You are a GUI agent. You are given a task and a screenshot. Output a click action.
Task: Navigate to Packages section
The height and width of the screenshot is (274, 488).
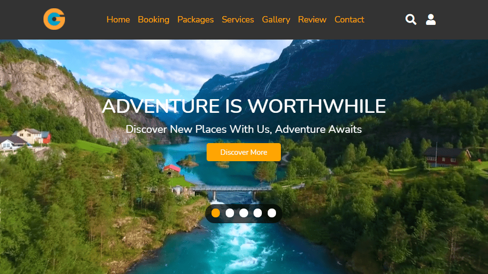point(195,20)
